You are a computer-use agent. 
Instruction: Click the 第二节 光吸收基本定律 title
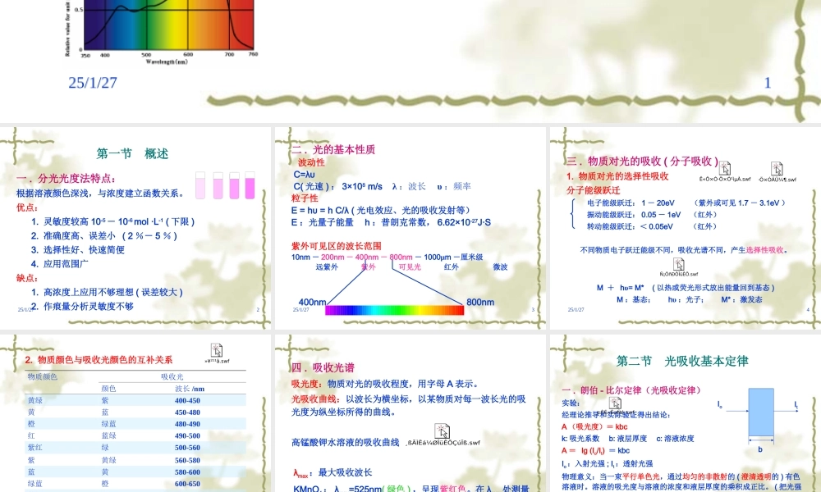coord(683,361)
